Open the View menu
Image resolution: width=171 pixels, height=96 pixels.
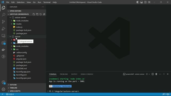[x=29, y=2]
